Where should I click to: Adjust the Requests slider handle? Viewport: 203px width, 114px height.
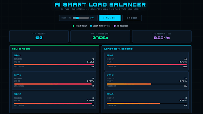(77, 18)
